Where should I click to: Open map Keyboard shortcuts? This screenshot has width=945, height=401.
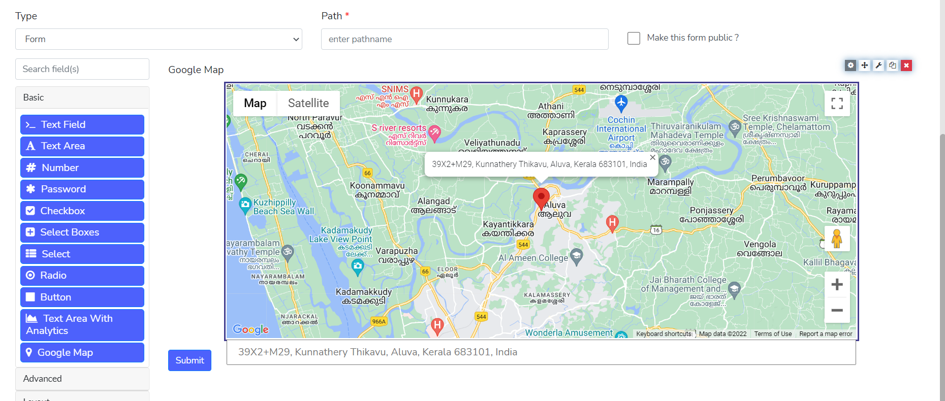pyautogui.click(x=664, y=334)
